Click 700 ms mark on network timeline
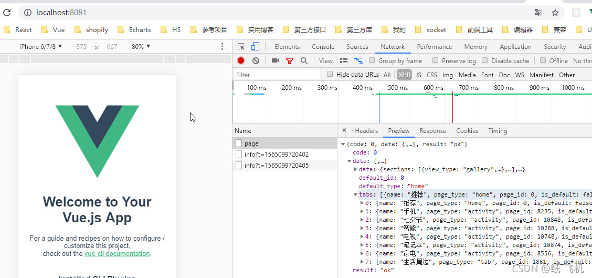Screen dimensions: 592x278 click(x=469, y=87)
